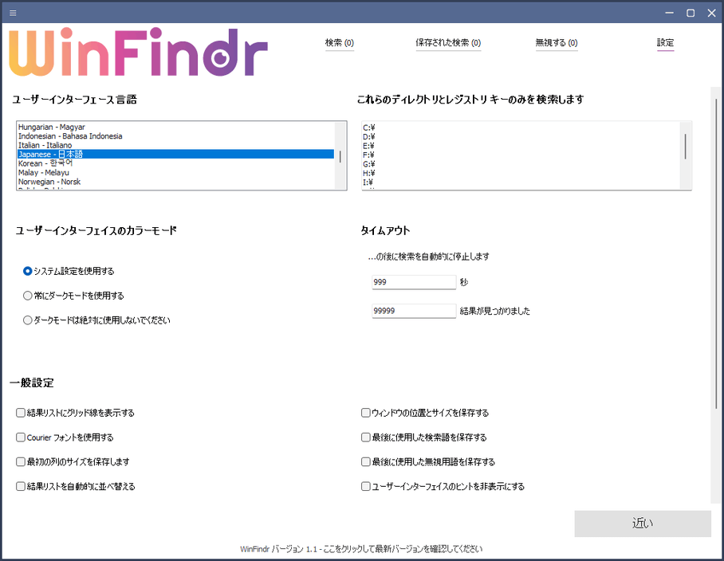Select the I:¥ directory entry
The image size is (724, 561).
pyautogui.click(x=368, y=182)
